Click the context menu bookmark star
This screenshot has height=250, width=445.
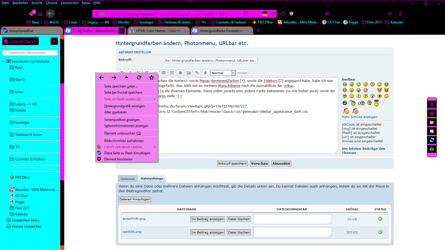pos(152,77)
